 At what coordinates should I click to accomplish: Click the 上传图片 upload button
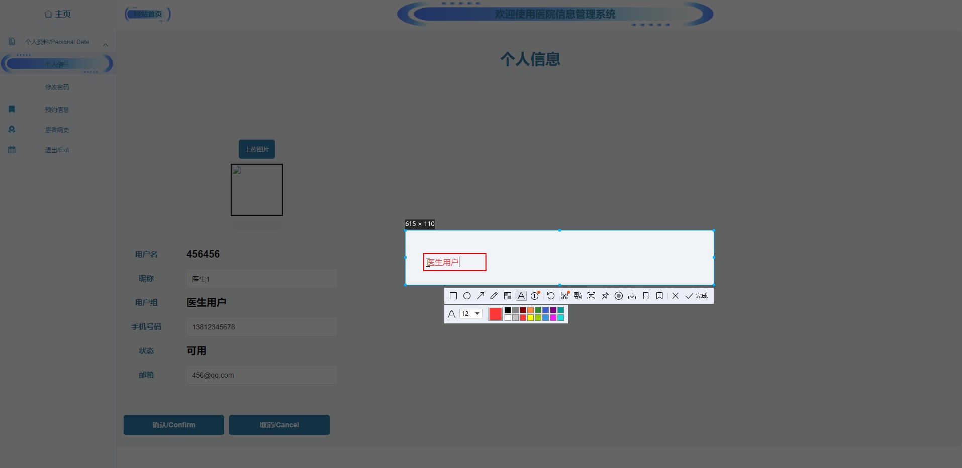click(x=257, y=149)
